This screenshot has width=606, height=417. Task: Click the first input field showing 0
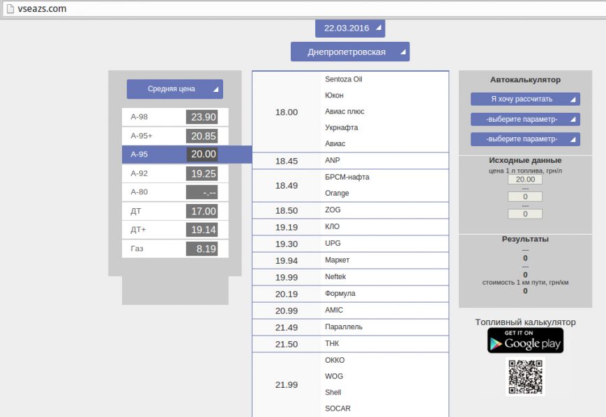click(x=525, y=197)
